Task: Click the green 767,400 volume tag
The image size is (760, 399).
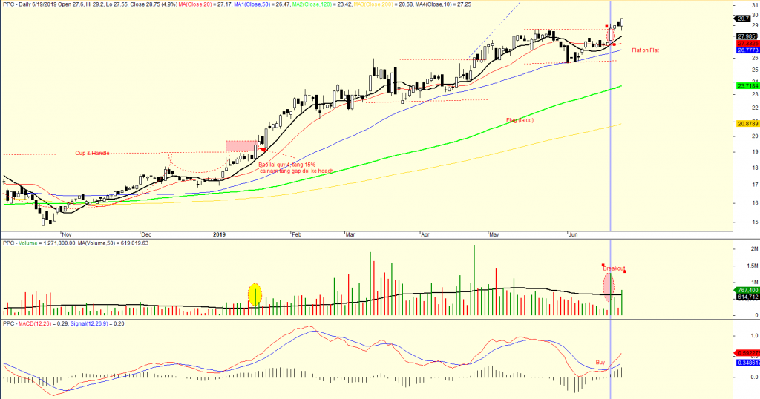Action: click(x=746, y=290)
